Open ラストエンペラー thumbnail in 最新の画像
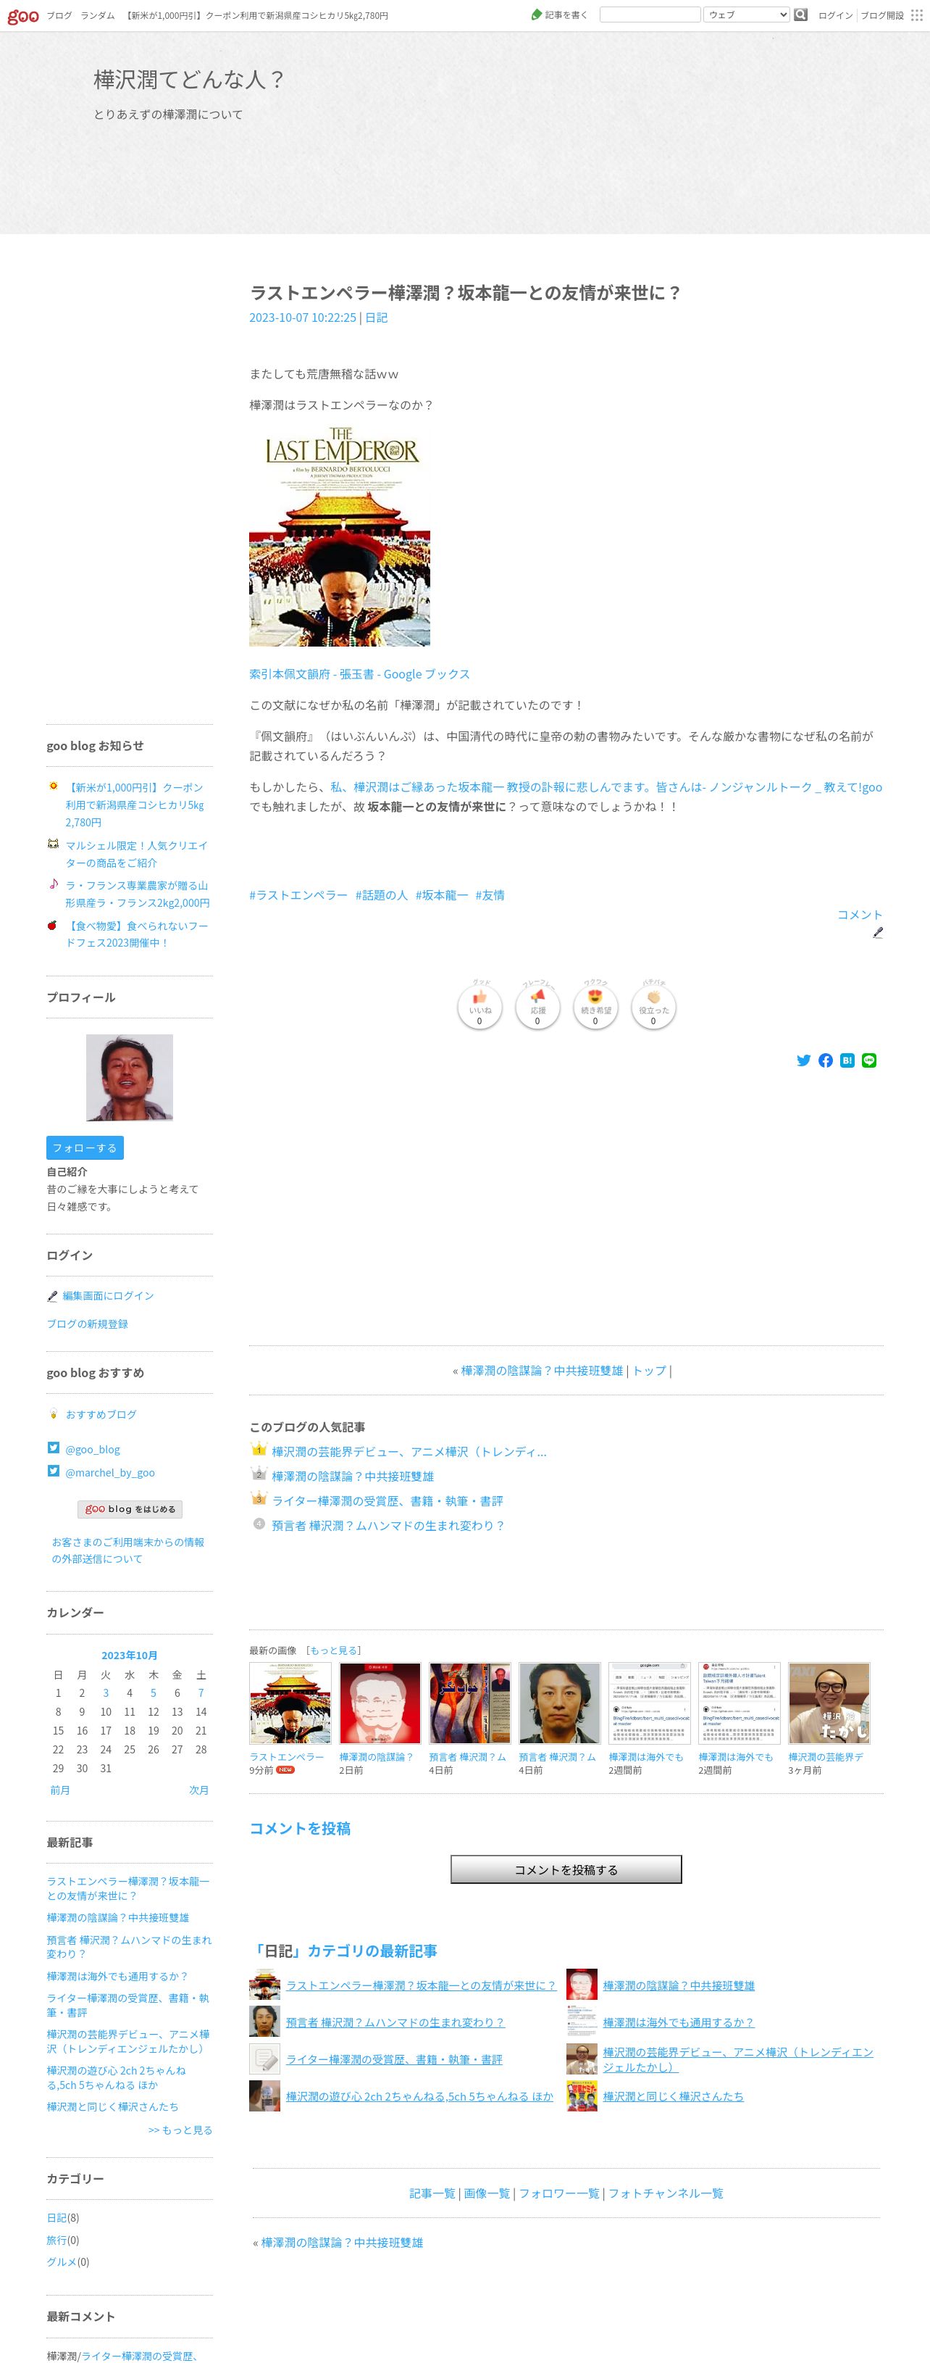 click(x=290, y=1703)
